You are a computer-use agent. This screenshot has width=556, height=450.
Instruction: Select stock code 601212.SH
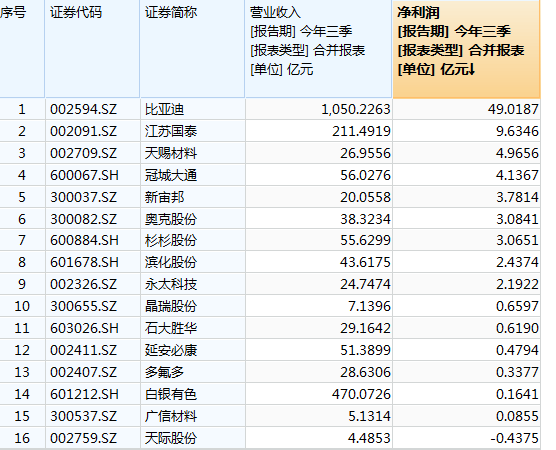click(84, 394)
